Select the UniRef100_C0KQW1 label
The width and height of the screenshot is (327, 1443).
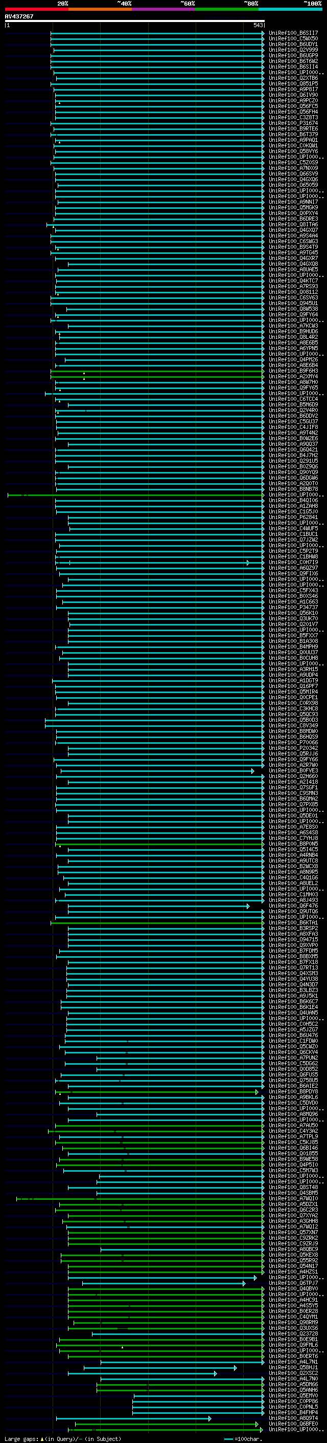(293, 146)
